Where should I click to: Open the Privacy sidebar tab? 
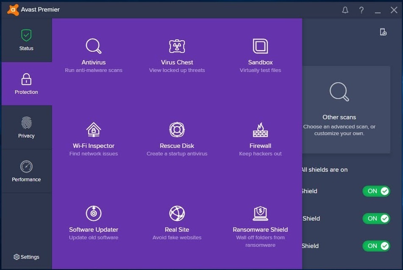click(x=26, y=128)
